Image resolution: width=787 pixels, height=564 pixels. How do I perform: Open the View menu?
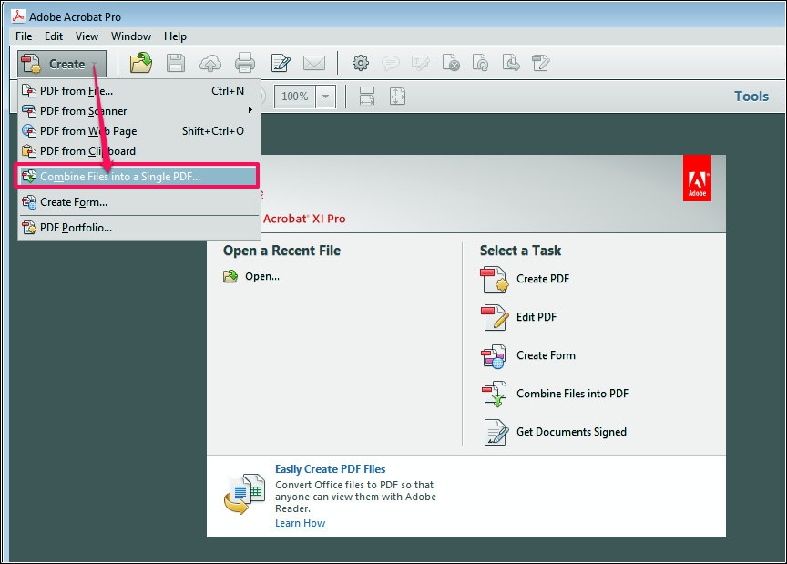(87, 36)
